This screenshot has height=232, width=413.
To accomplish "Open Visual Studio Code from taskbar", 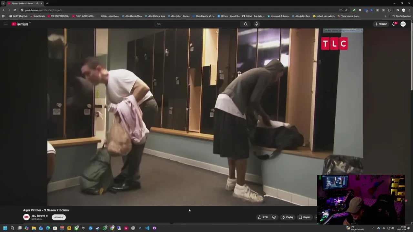I will pyautogui.click(x=147, y=228).
